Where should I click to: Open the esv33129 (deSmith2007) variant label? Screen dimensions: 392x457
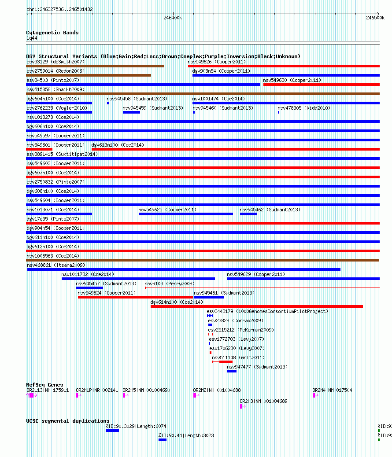[55, 62]
